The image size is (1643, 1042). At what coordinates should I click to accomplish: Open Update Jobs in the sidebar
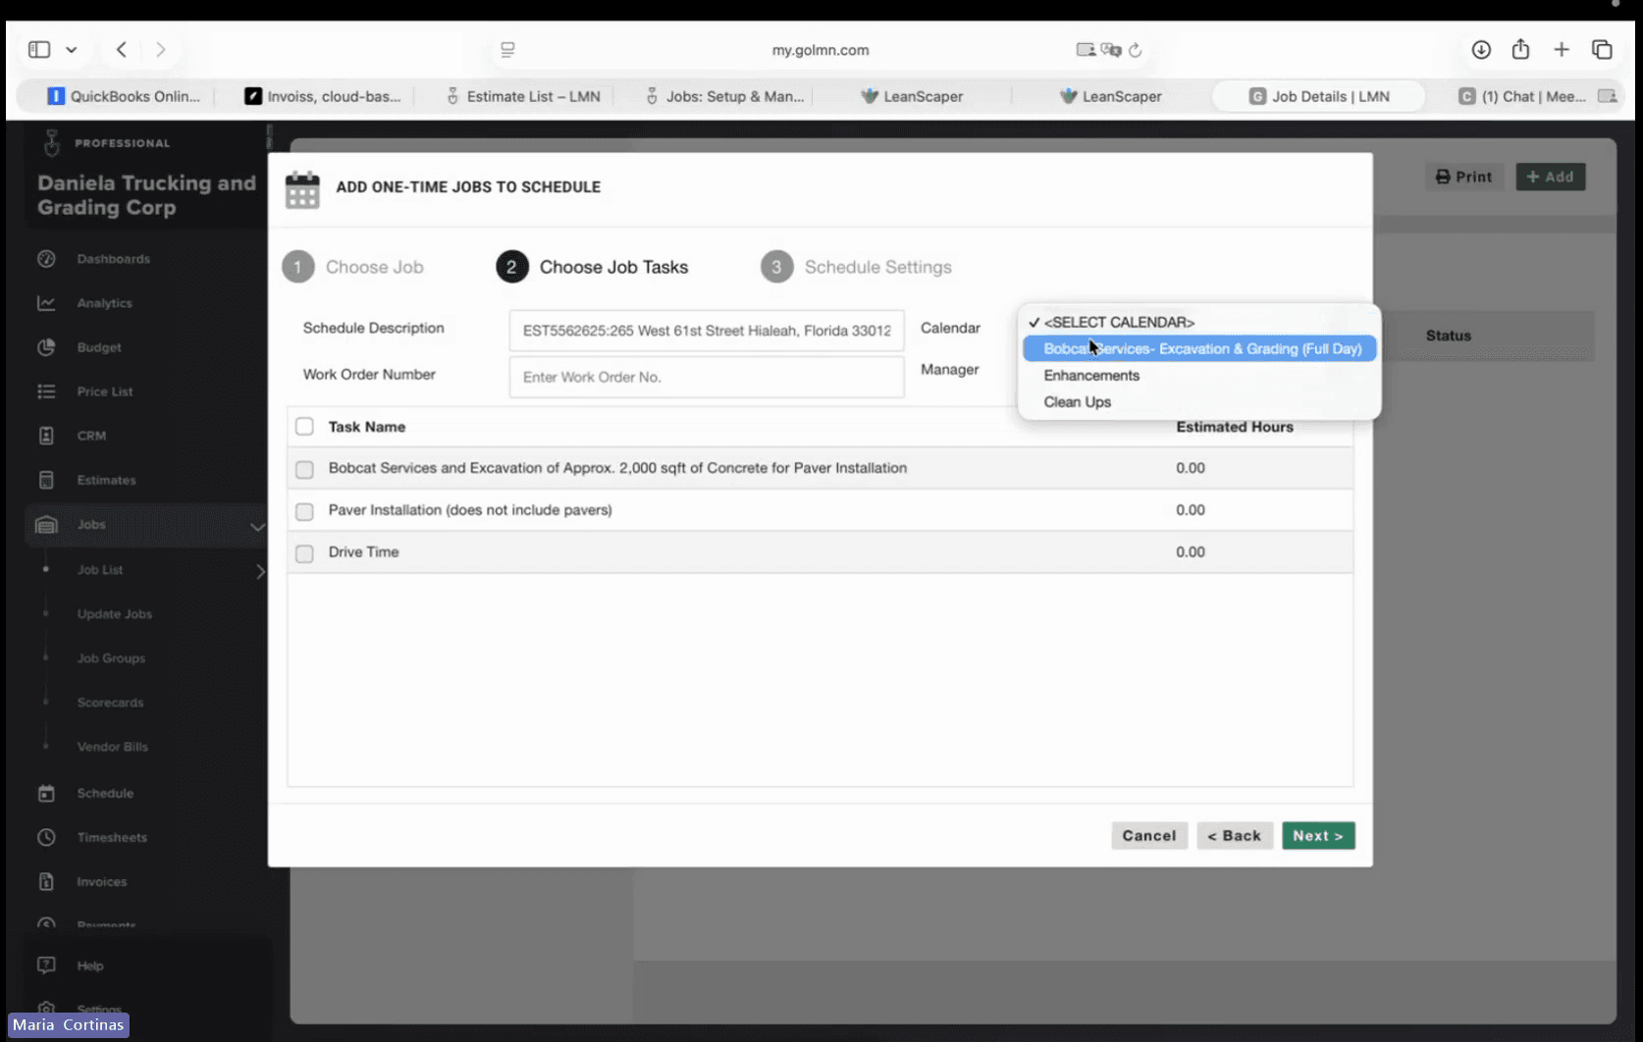(x=115, y=614)
